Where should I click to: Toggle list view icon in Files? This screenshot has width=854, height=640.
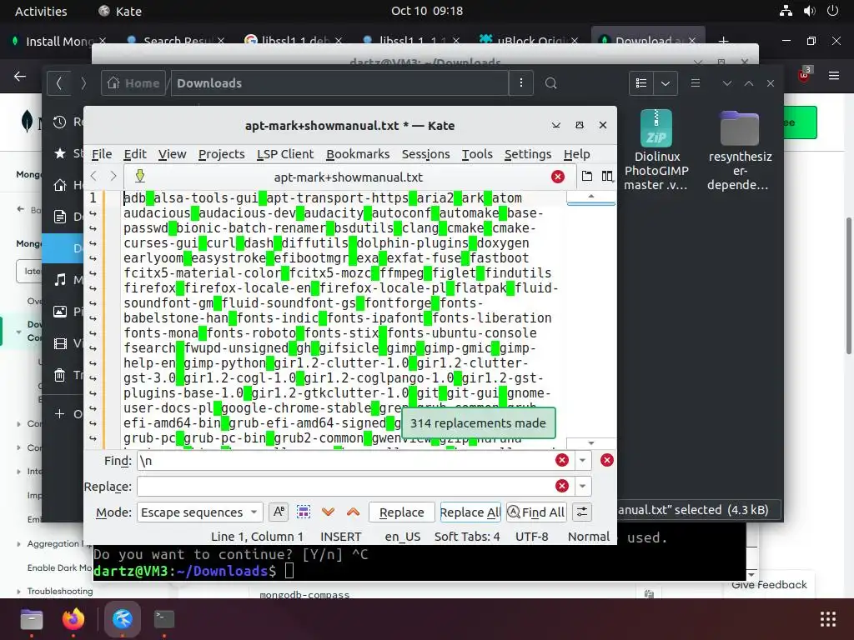641,82
